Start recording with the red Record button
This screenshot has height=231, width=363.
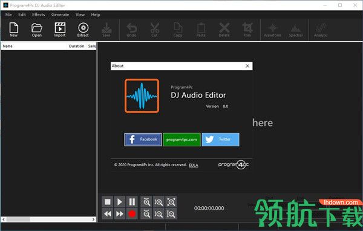tap(132, 214)
